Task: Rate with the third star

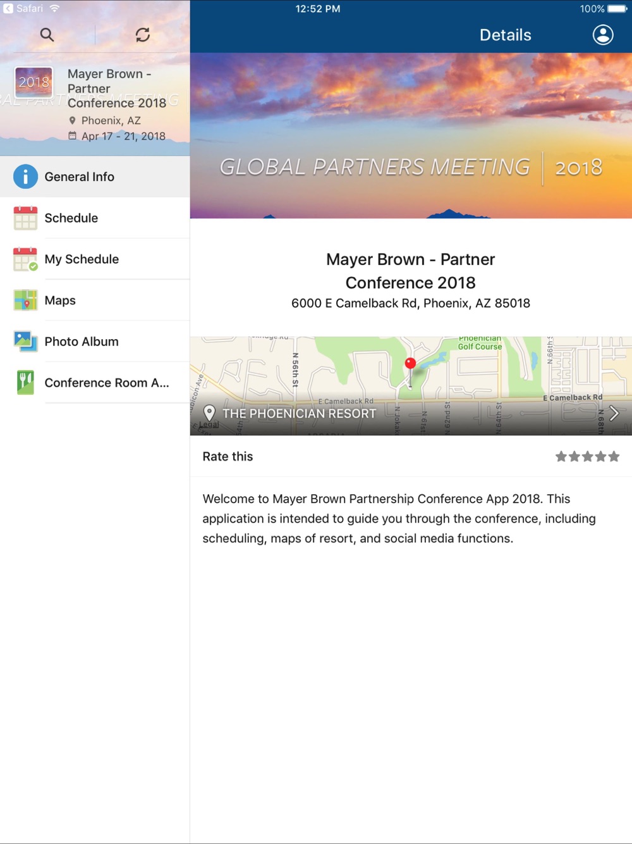Action: [x=587, y=456]
